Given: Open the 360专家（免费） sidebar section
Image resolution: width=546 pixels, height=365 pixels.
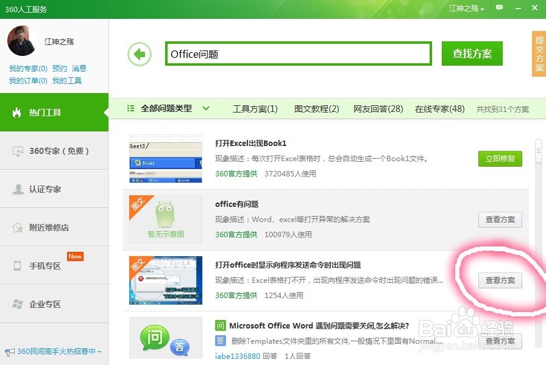Looking at the screenshot, I should (x=54, y=151).
